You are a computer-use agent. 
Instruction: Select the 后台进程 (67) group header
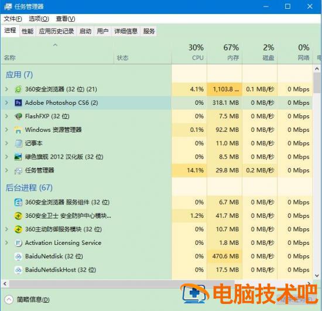coord(29,187)
